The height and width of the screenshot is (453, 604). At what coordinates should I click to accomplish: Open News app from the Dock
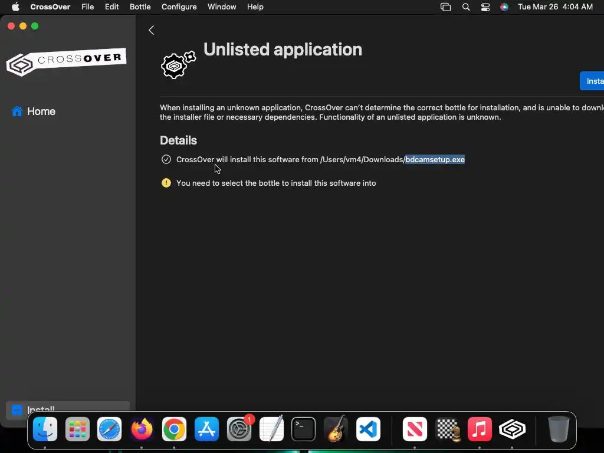coord(415,429)
